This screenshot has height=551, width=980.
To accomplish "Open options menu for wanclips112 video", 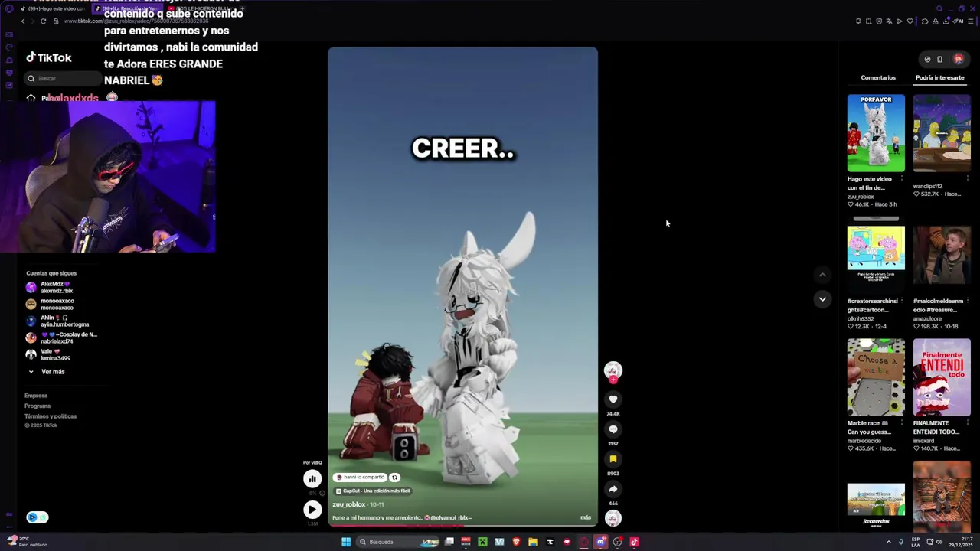I will click(x=967, y=178).
